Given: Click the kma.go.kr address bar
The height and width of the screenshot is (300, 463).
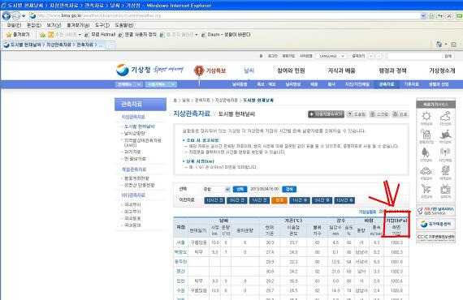Looking at the screenshot, I should (x=224, y=15).
